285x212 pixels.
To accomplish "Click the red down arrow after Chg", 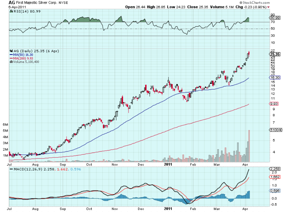I will click(268, 7).
